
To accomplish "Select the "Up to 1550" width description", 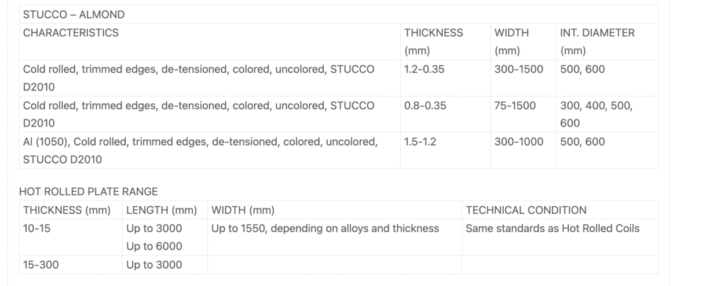I will click(325, 228).
